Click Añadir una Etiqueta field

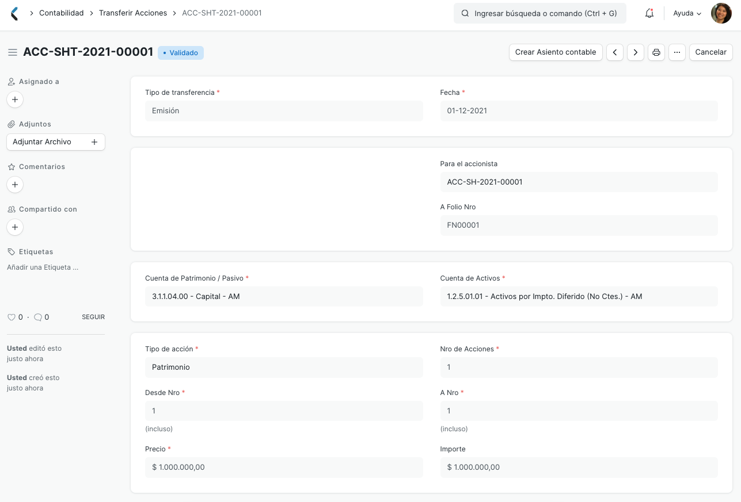pyautogui.click(x=43, y=267)
